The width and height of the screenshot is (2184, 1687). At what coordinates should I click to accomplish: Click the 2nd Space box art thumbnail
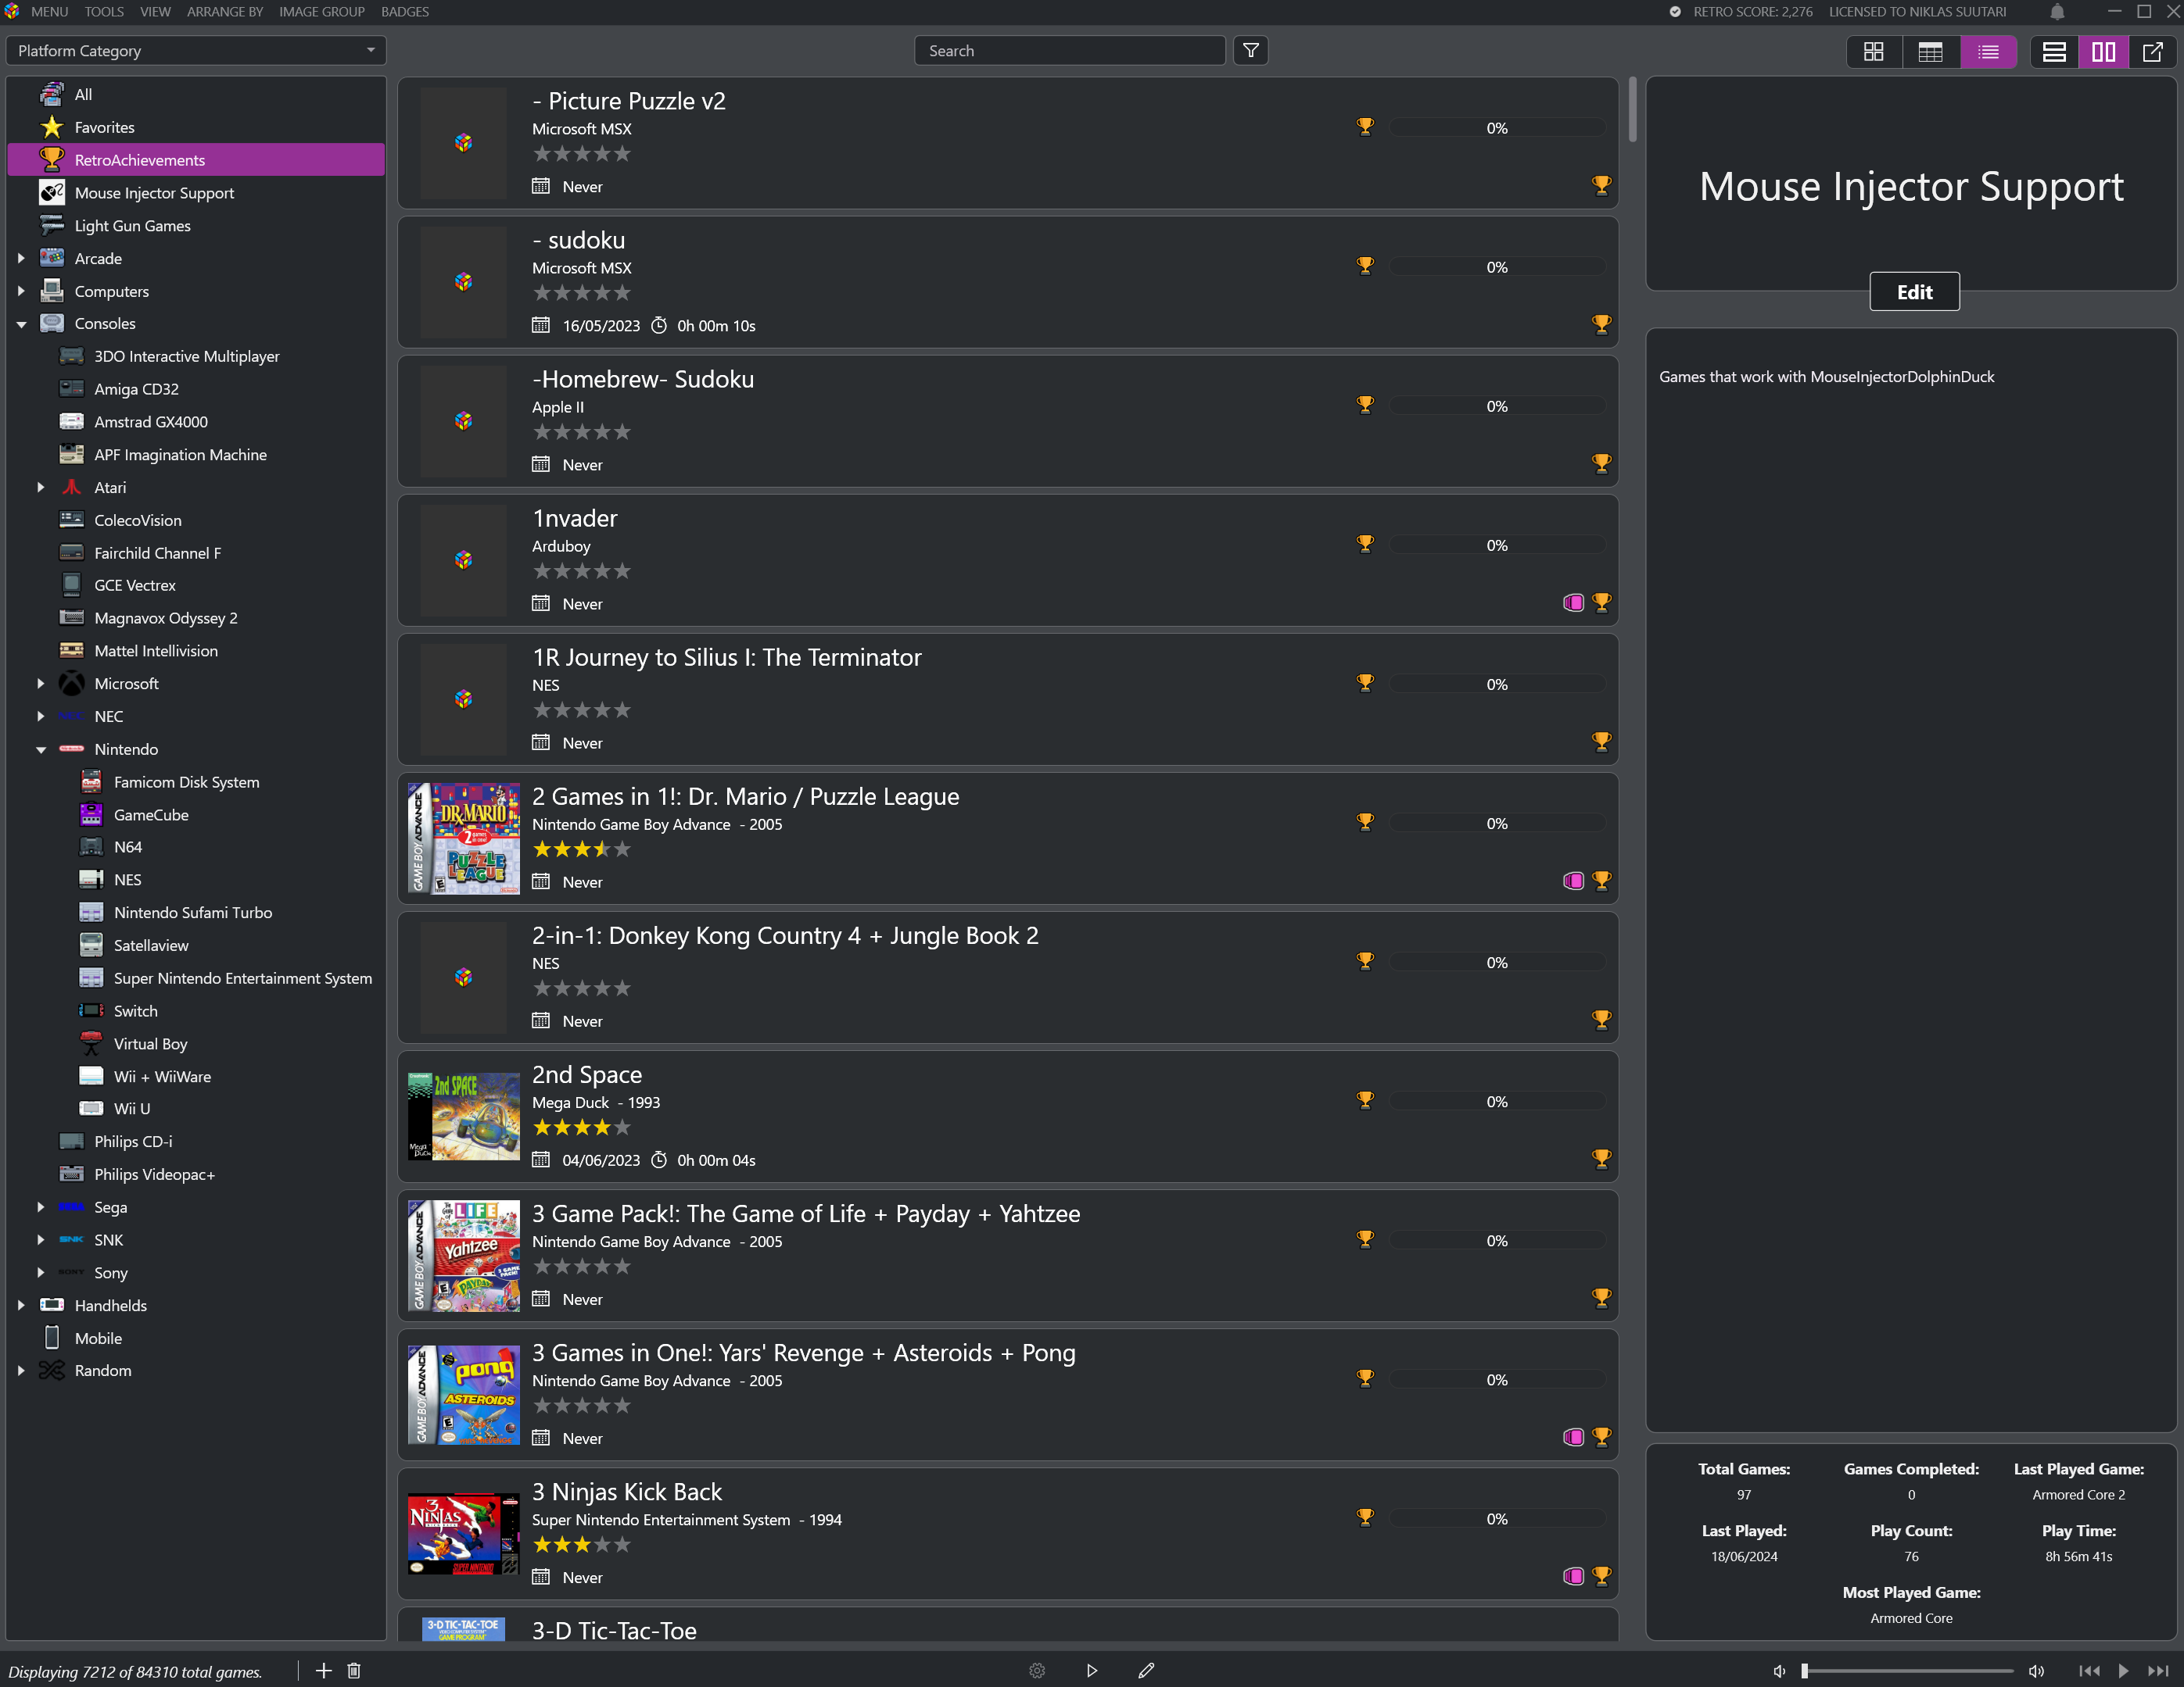point(464,1117)
